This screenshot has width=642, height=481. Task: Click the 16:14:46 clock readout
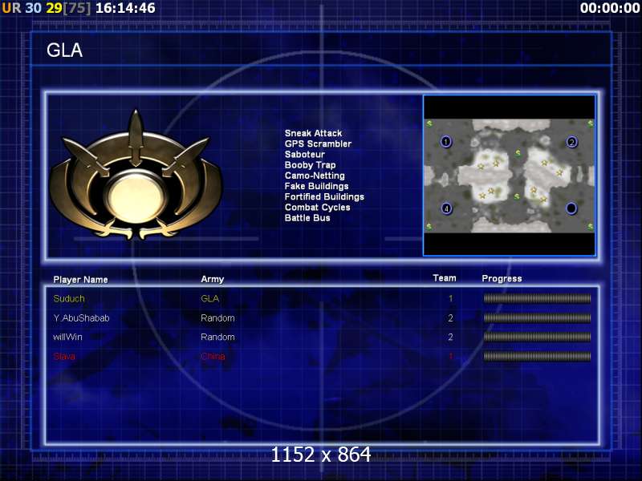[x=125, y=8]
